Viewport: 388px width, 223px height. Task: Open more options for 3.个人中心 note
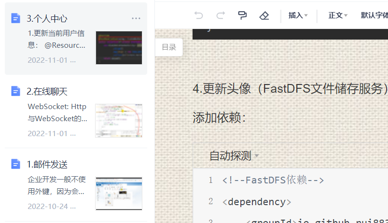click(136, 19)
